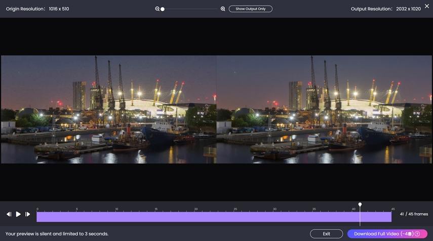
Task: Play the preview video
Action: pyautogui.click(x=18, y=214)
